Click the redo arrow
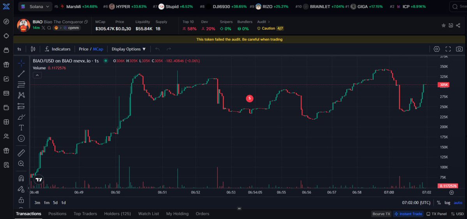The width and height of the screenshot is (467, 219). pos(169,49)
